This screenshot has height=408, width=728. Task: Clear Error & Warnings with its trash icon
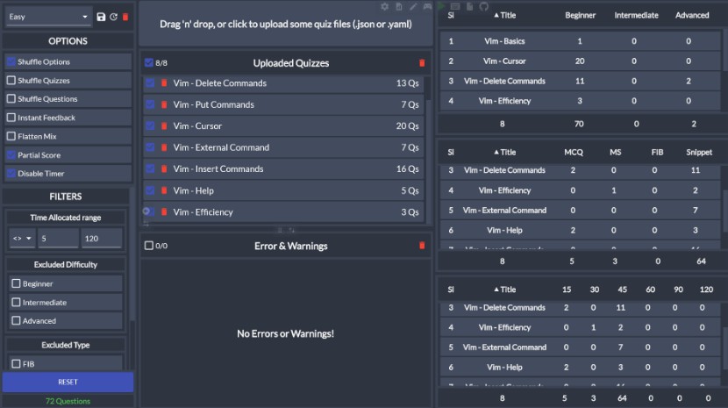pyautogui.click(x=422, y=246)
